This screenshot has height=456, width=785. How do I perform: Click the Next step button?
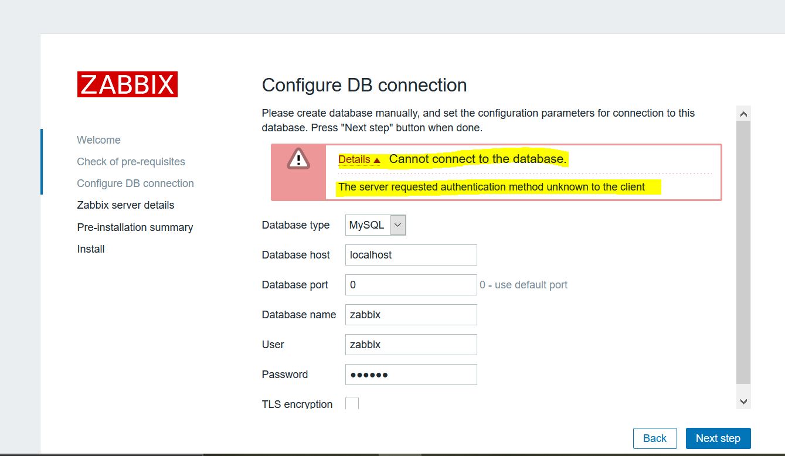point(718,438)
